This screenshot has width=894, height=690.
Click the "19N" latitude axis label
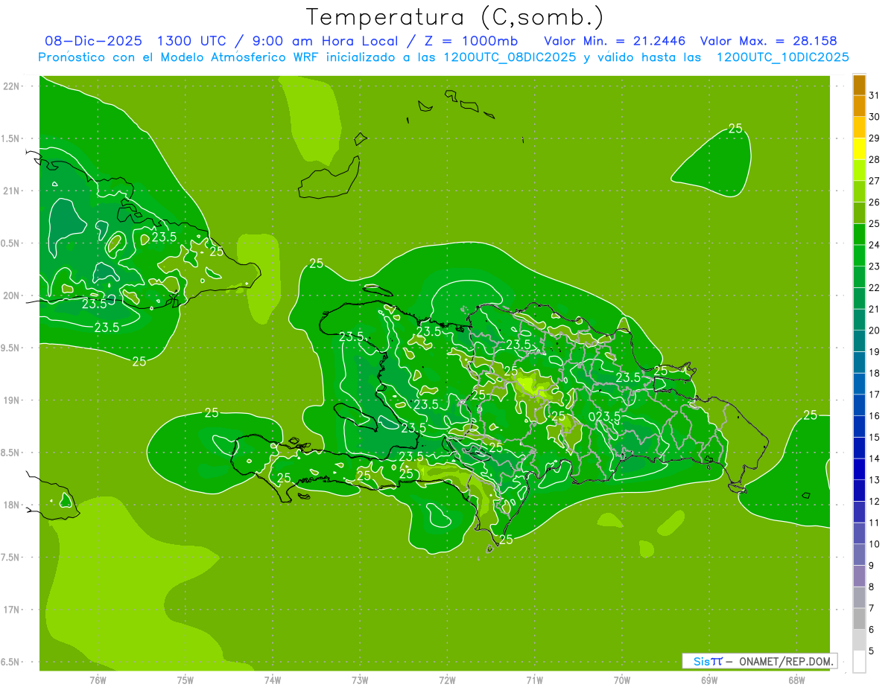(13, 400)
